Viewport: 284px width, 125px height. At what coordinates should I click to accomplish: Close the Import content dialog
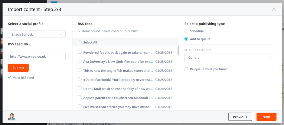[274, 9]
